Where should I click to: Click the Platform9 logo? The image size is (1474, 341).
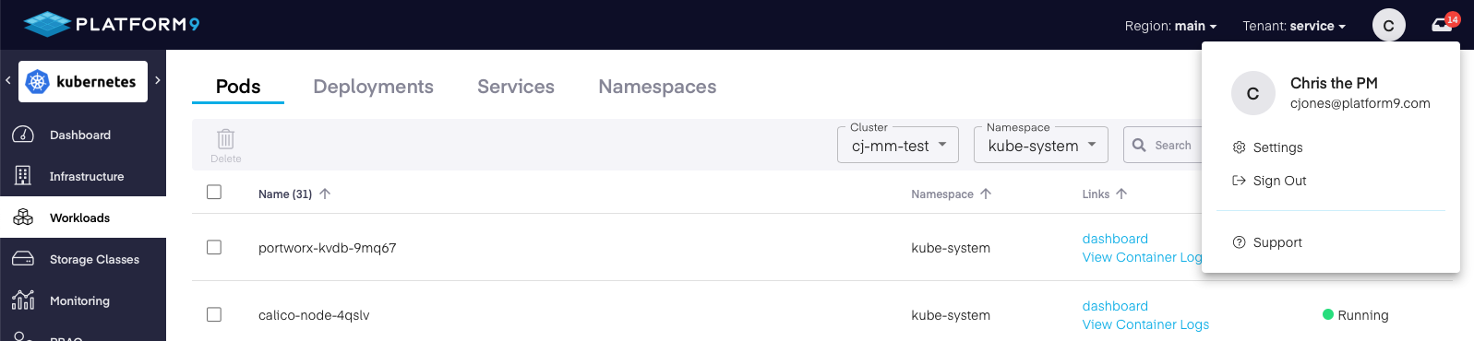112,24
